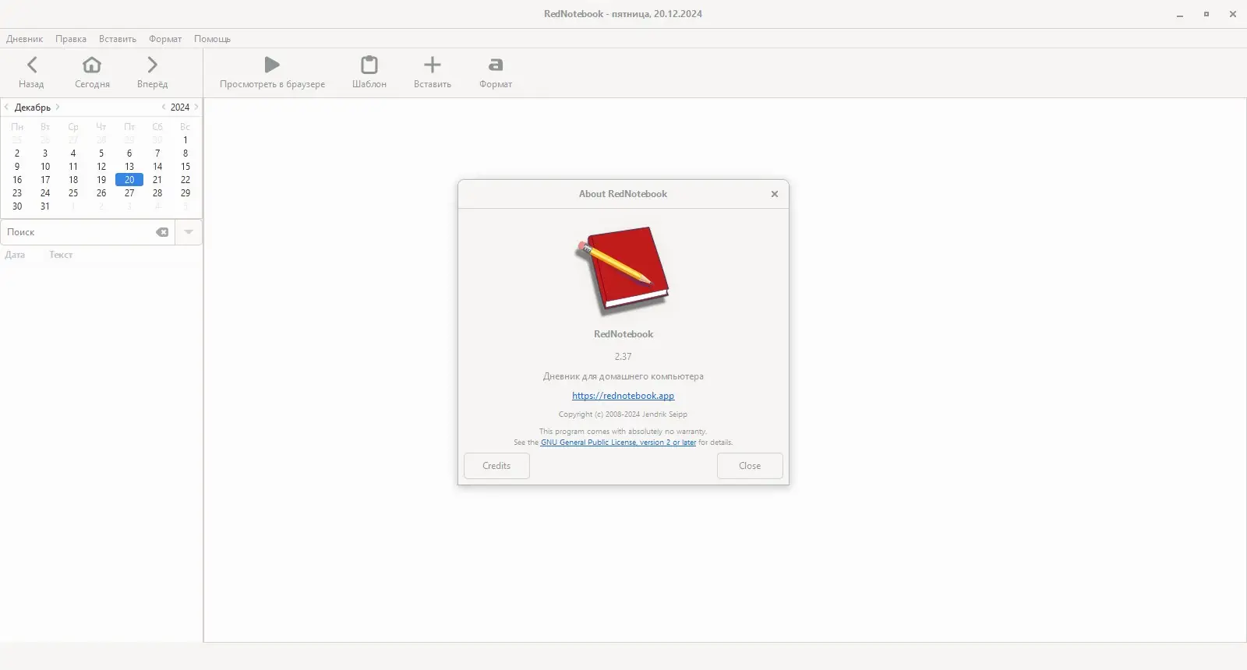Go forward one day with Вперёд

(153, 72)
